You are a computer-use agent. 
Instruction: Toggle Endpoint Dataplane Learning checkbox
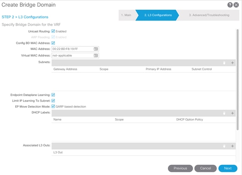click(53, 95)
